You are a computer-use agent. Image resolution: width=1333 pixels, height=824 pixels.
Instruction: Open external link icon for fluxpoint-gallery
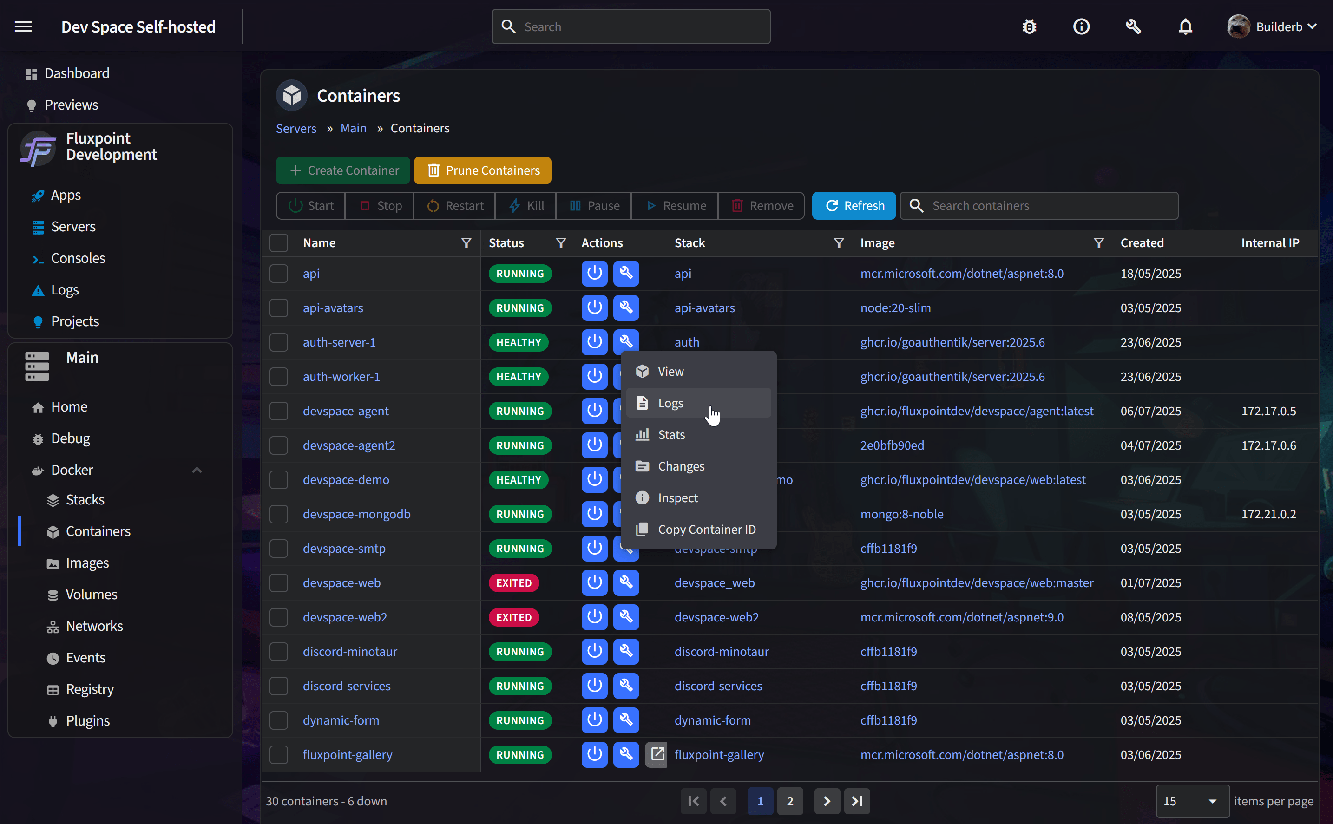(656, 754)
